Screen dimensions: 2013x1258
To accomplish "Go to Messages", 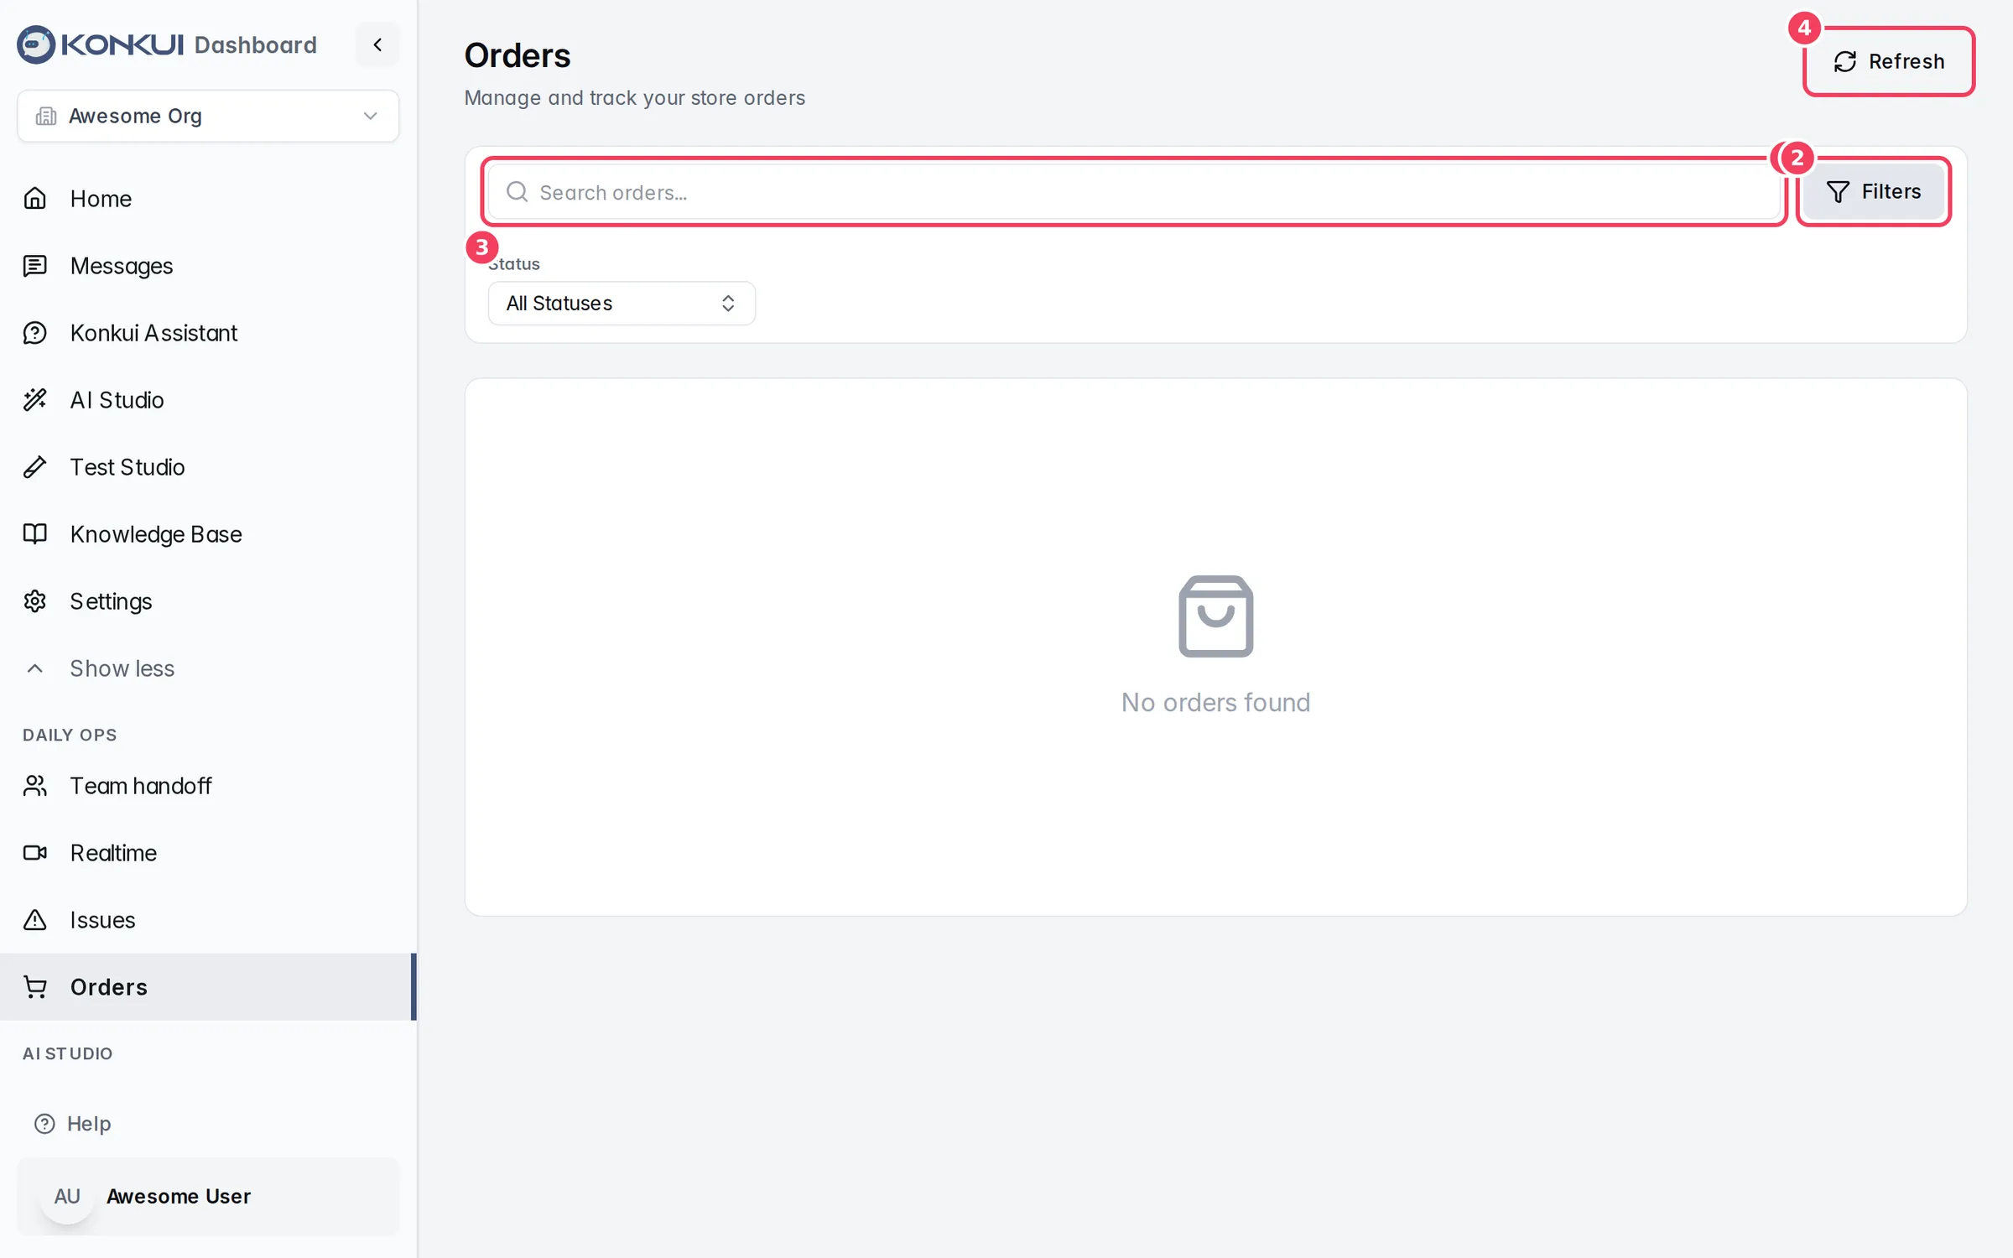I will [208, 266].
